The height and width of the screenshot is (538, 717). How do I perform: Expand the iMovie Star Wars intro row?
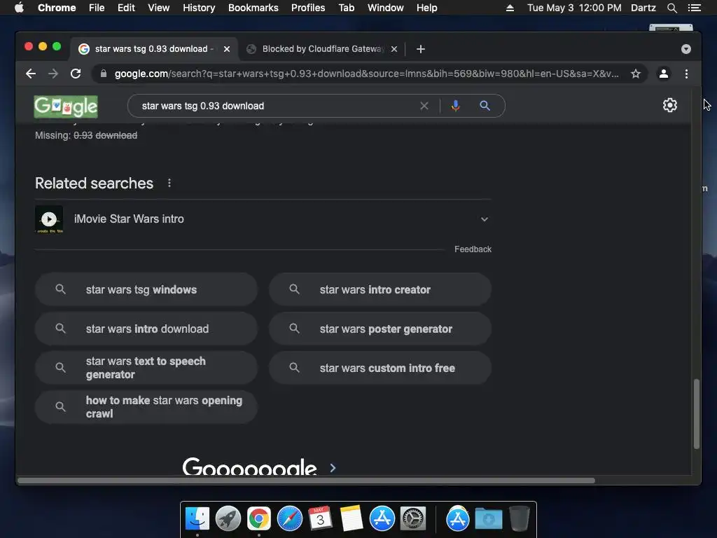[x=485, y=219]
